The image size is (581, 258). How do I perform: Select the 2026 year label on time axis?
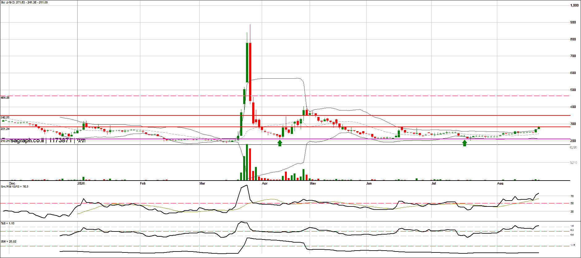[81, 183]
